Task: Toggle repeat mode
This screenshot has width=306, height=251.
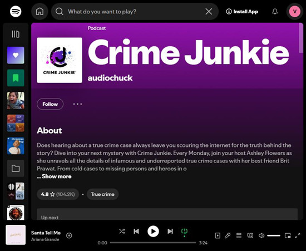Action: click(184, 232)
